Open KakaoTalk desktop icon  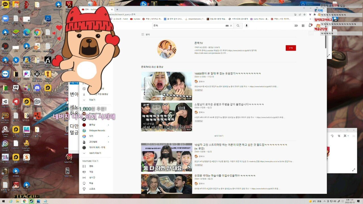coord(5,5)
